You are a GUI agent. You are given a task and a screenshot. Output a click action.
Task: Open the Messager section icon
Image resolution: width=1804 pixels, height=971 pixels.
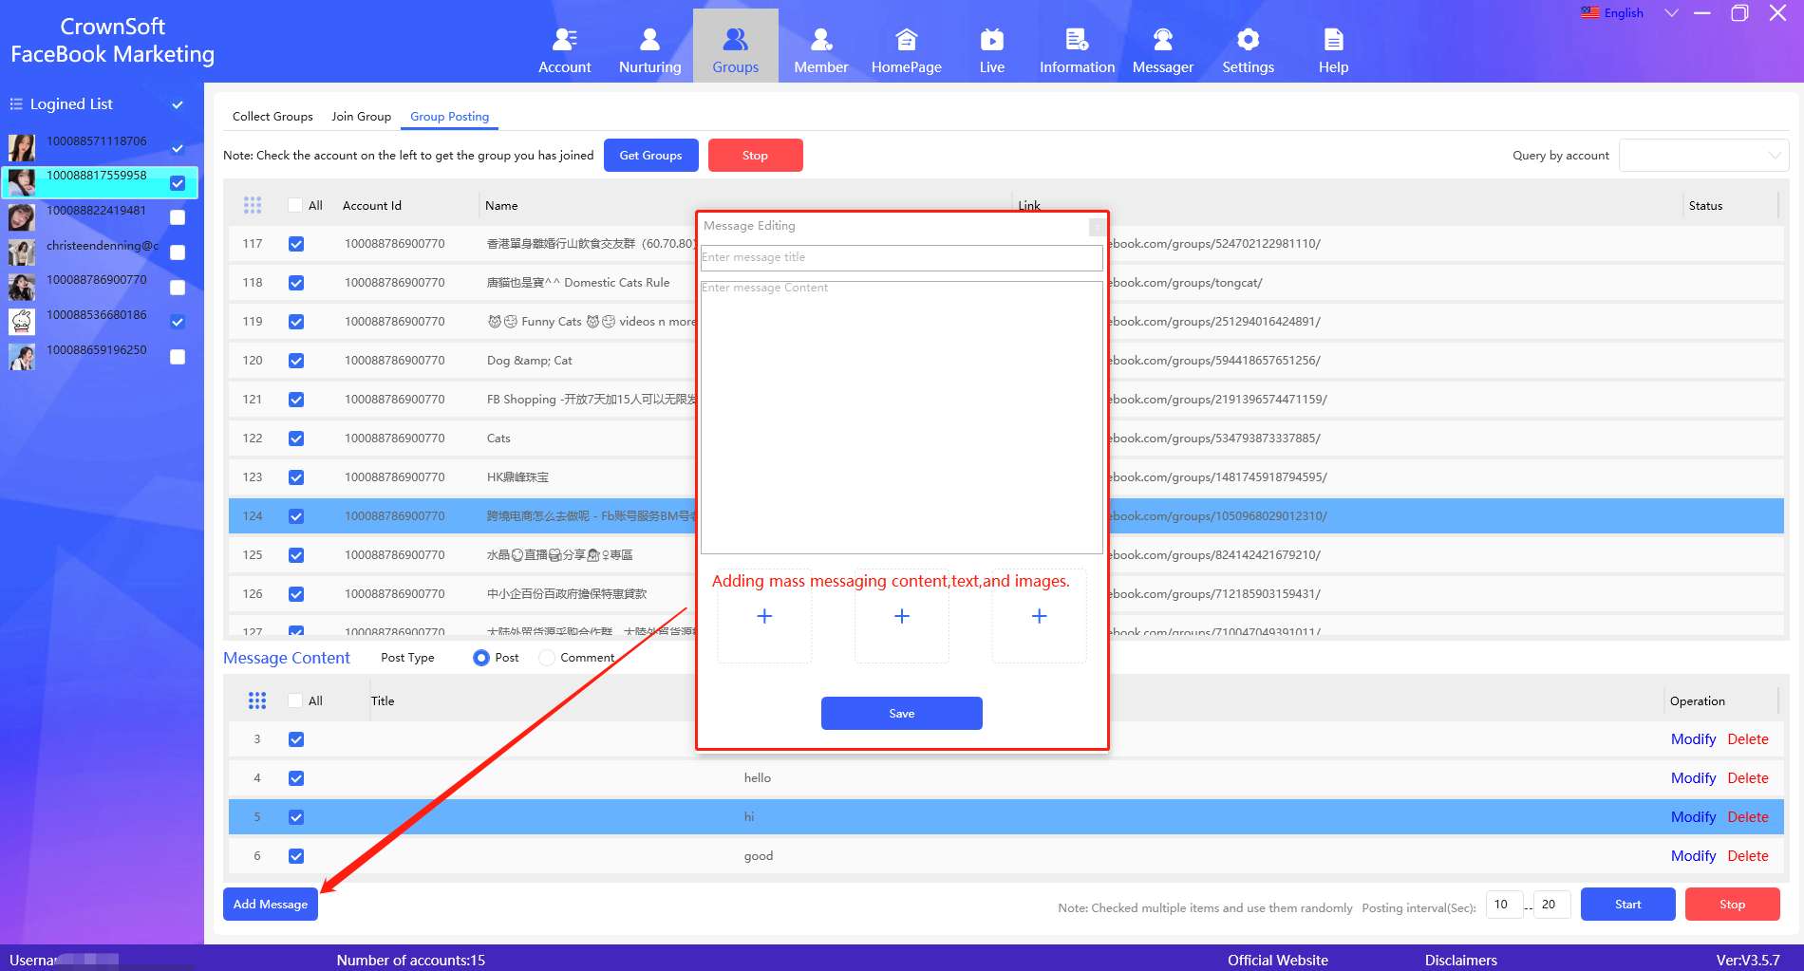click(x=1162, y=40)
